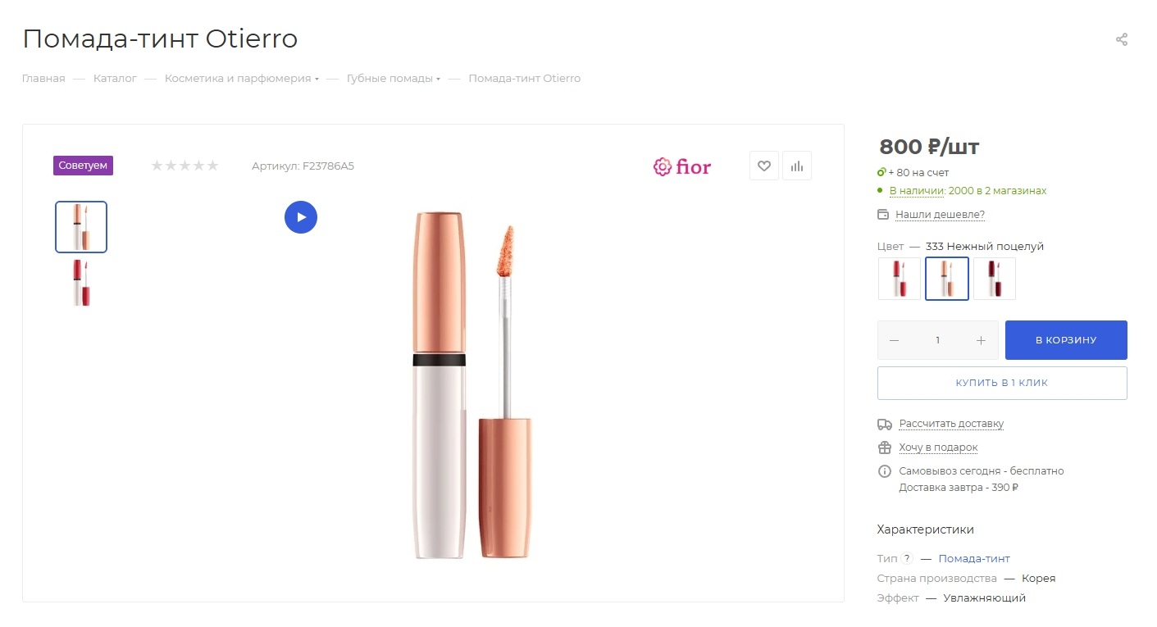Viewport: 1157px width, 627px height.
Task: Click the Характеристики heading
Action: point(926,529)
